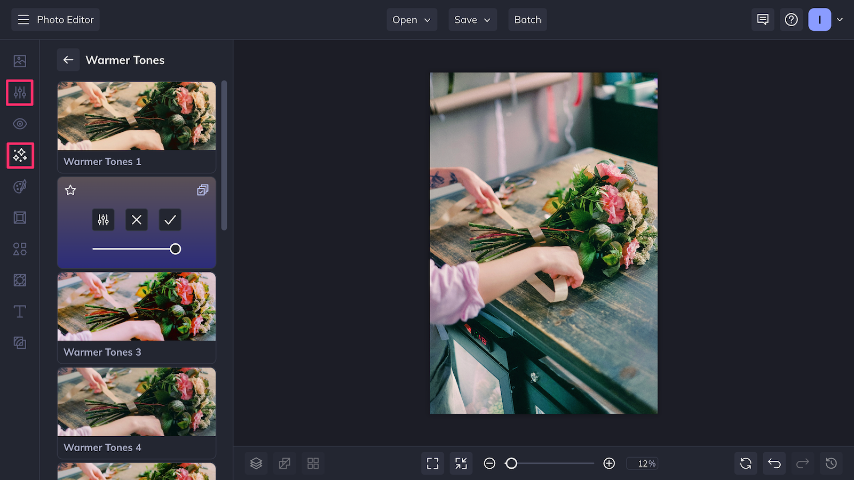This screenshot has width=854, height=480.
Task: Open the Open dropdown menu
Action: pyautogui.click(x=411, y=20)
